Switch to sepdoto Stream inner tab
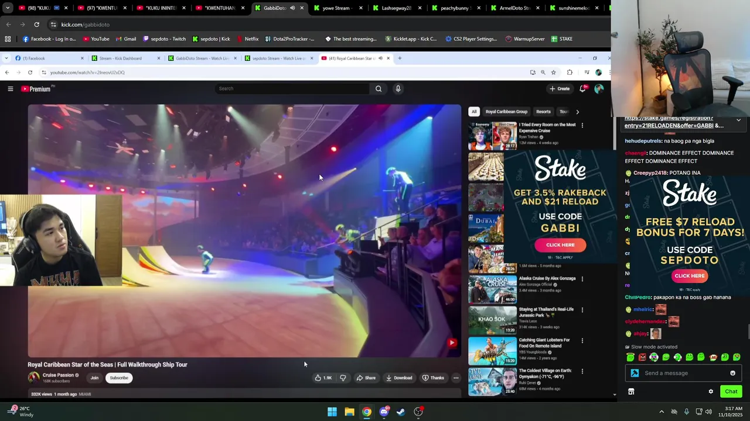Image resolution: width=750 pixels, height=421 pixels. click(279, 58)
